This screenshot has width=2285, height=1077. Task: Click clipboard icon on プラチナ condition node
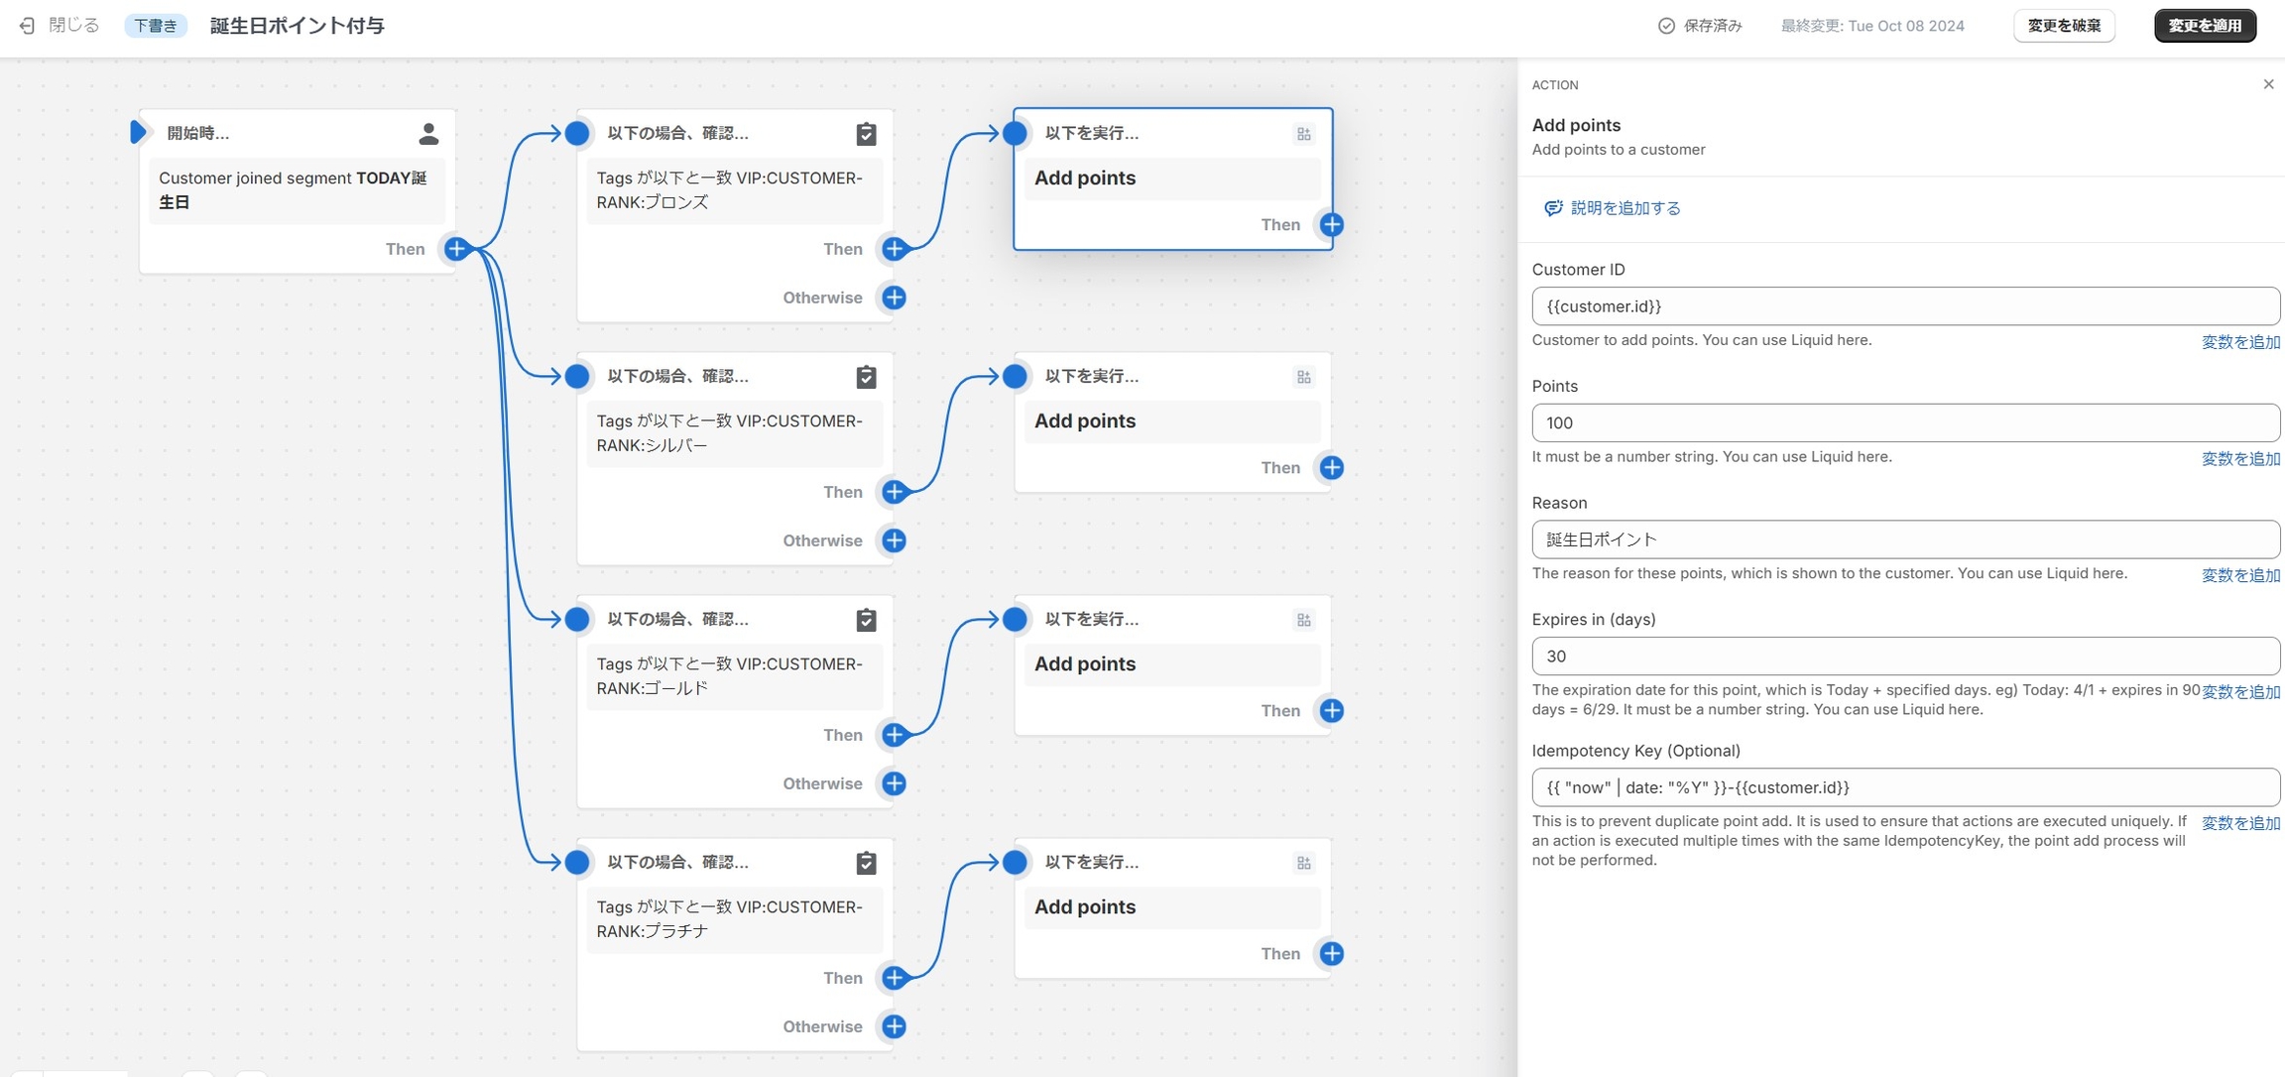tap(866, 863)
